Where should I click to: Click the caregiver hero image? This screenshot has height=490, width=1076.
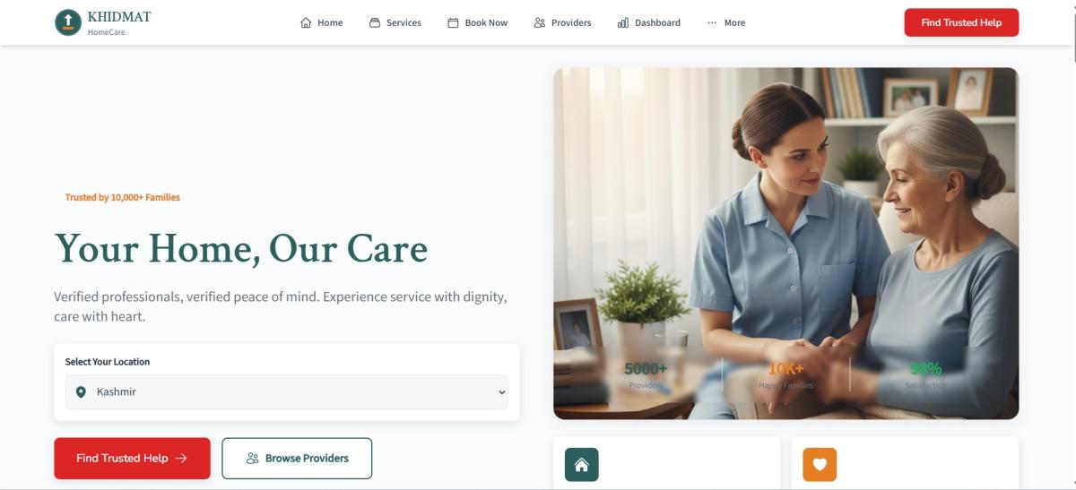pyautogui.click(x=785, y=244)
